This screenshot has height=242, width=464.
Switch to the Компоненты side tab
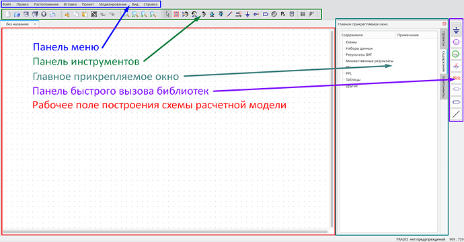click(443, 87)
